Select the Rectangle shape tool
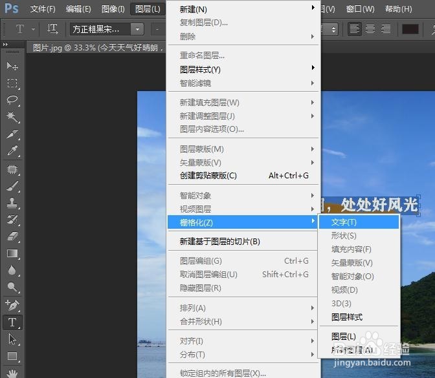 point(12,356)
